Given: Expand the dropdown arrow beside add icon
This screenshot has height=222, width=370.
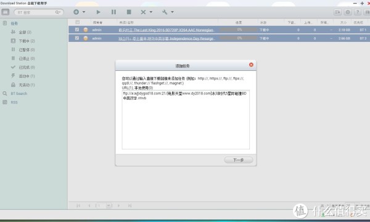Looking at the screenshot, I should (84, 12).
